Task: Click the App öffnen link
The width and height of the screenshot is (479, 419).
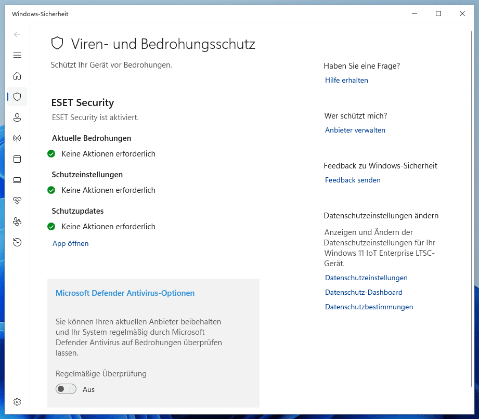Action: pos(71,243)
